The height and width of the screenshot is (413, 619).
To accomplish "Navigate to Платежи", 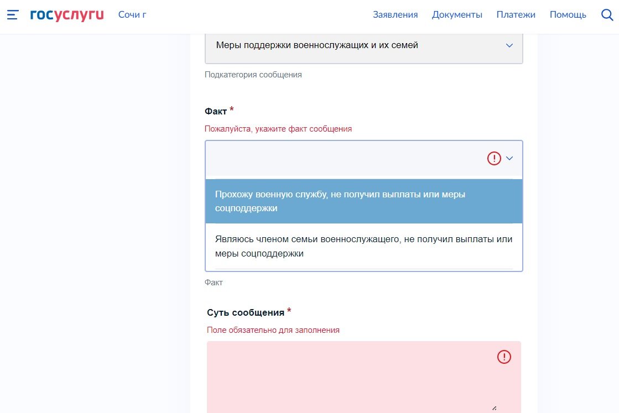I will (516, 15).
